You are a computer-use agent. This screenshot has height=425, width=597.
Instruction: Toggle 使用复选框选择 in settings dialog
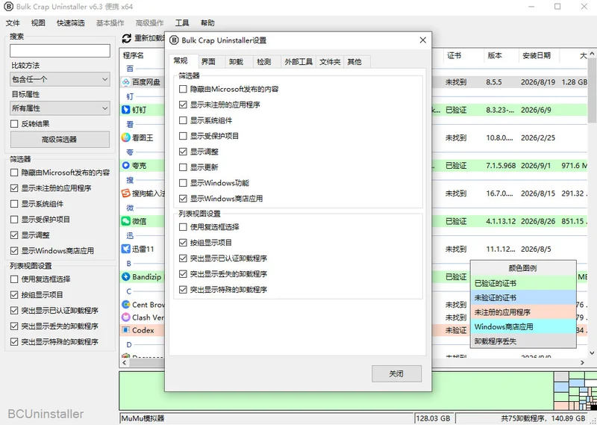click(x=183, y=227)
